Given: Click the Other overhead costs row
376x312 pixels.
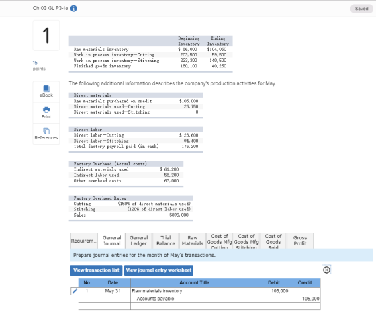Looking at the screenshot, I should (x=126, y=181).
